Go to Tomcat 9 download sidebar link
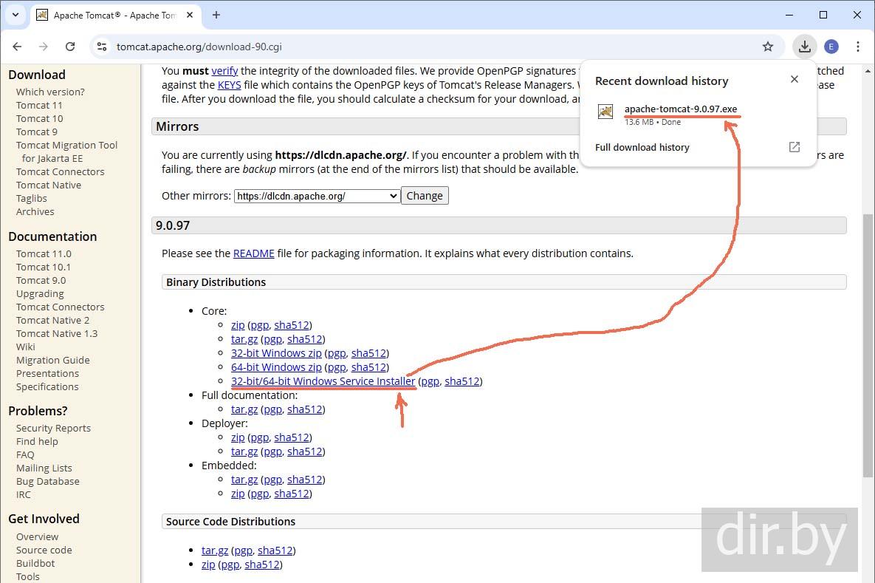The width and height of the screenshot is (875, 583). click(x=37, y=132)
